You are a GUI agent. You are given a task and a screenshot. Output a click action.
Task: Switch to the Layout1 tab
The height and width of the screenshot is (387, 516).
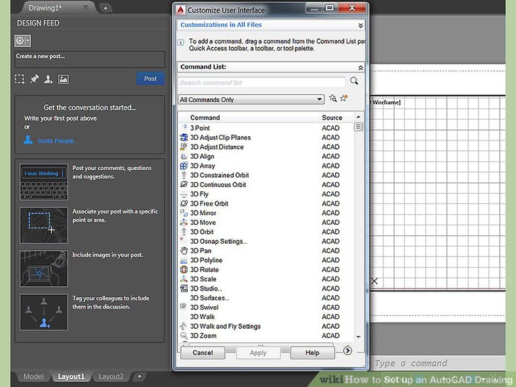pos(71,376)
